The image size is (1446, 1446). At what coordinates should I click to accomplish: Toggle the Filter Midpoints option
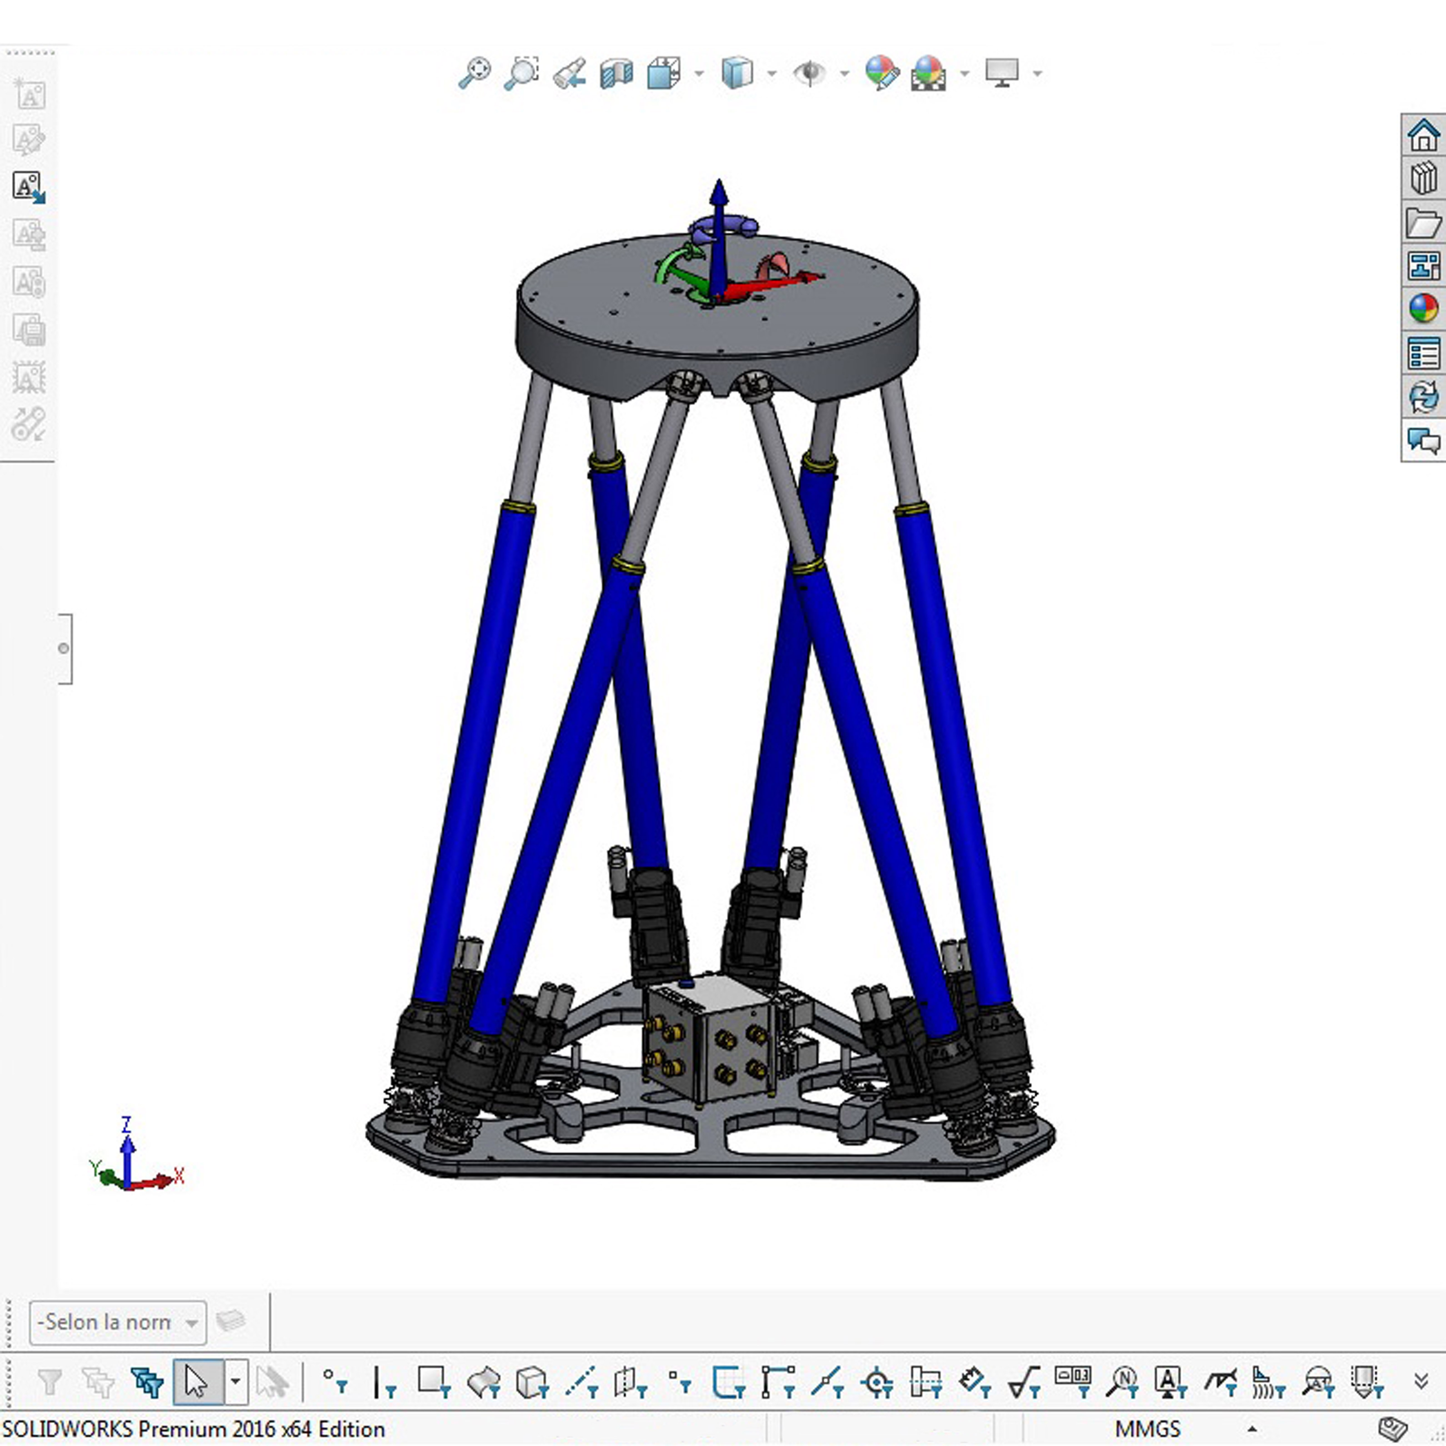tap(828, 1382)
